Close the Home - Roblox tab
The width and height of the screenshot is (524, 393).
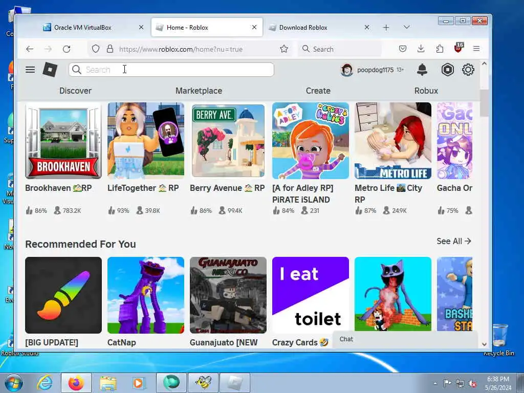[x=254, y=28]
